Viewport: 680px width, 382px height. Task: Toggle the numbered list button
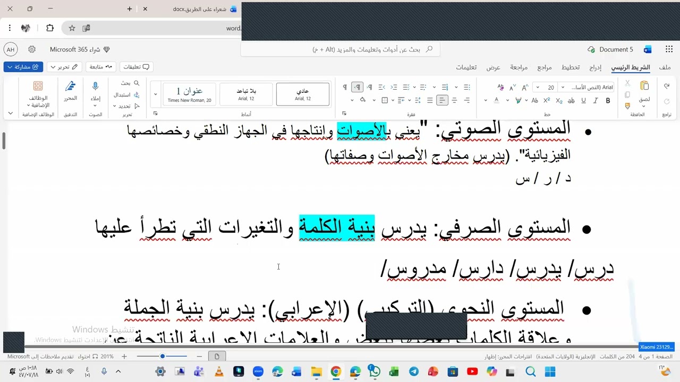[x=445, y=87]
